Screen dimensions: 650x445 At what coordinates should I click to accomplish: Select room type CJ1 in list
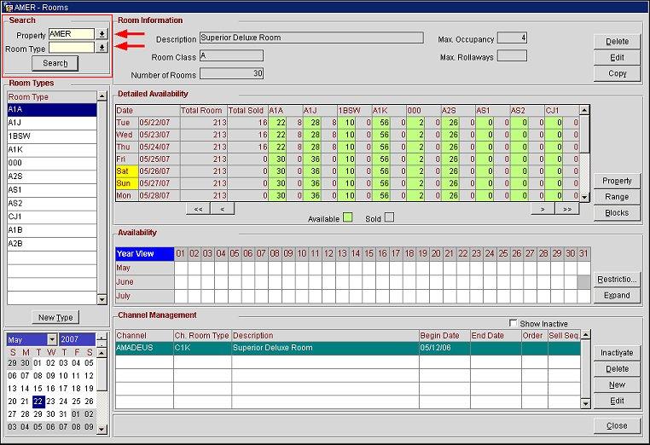coord(49,217)
